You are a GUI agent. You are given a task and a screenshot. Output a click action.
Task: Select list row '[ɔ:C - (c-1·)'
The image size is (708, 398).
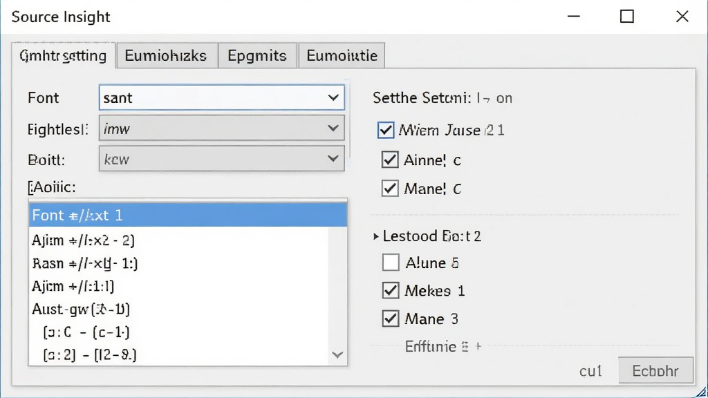point(179,332)
